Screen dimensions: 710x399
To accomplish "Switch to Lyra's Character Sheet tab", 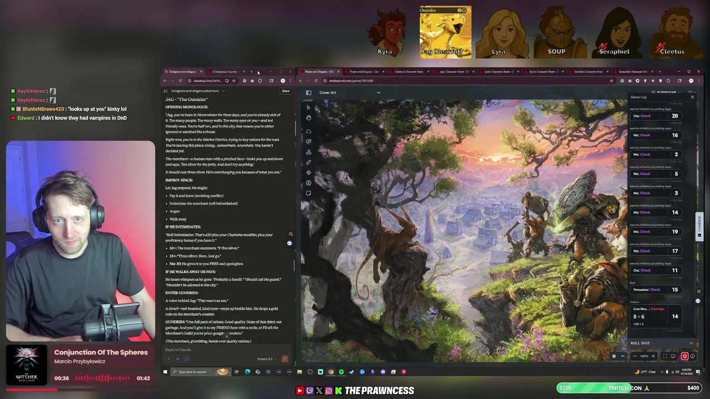I will (498, 71).
